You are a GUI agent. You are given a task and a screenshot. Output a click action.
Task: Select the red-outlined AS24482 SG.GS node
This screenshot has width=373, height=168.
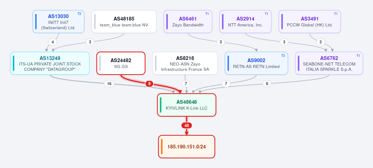pos(121,63)
